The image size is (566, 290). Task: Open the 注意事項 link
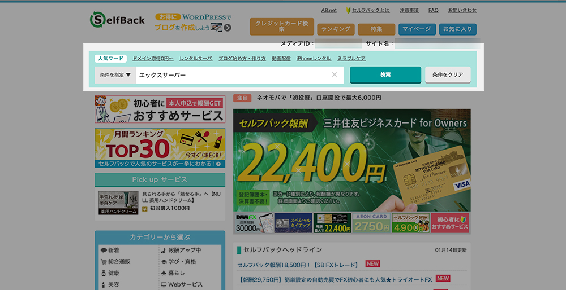pyautogui.click(x=409, y=10)
